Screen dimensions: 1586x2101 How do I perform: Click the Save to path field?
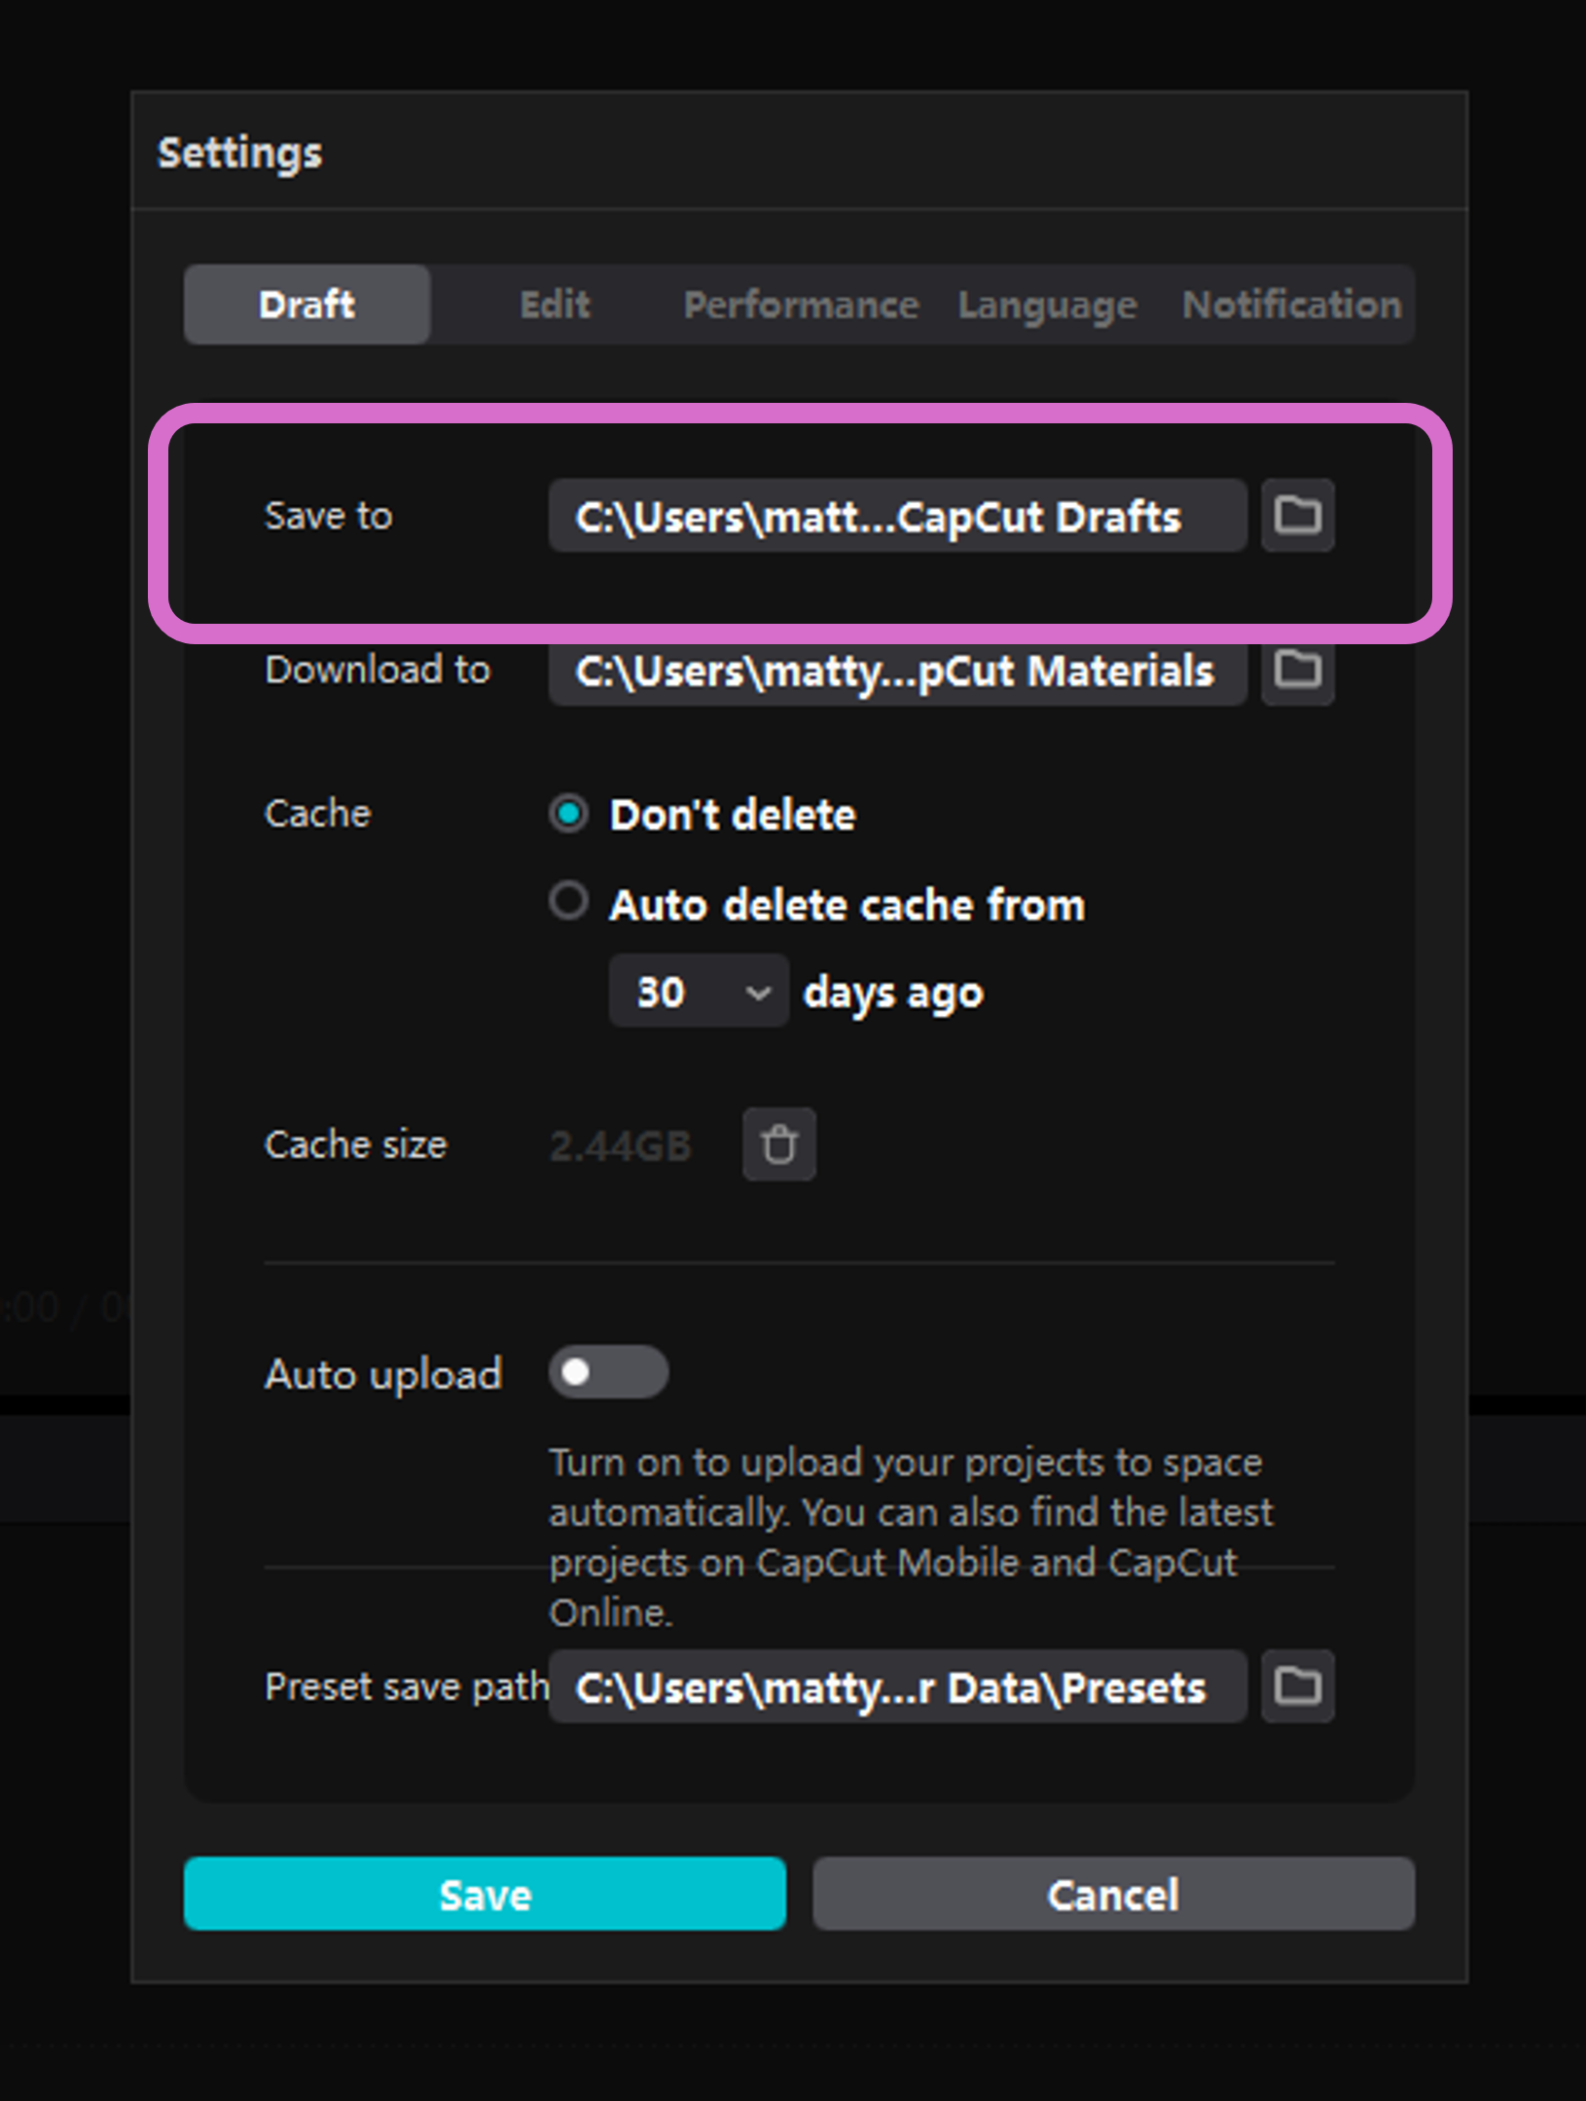tap(896, 516)
